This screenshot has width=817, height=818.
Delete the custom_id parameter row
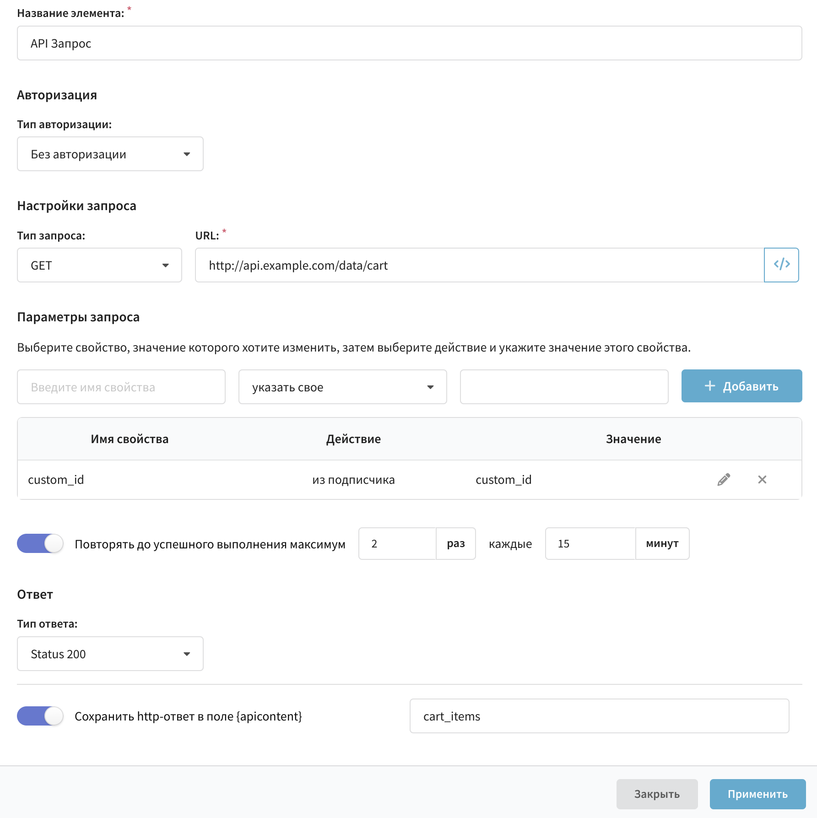pyautogui.click(x=762, y=479)
